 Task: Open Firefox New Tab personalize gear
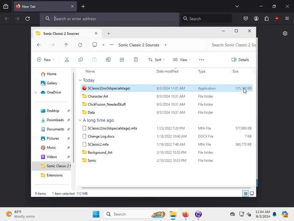point(285,33)
